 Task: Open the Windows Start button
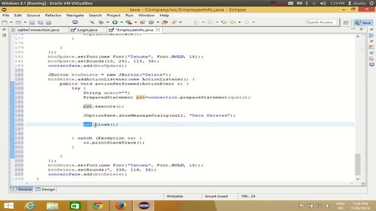(9, 206)
